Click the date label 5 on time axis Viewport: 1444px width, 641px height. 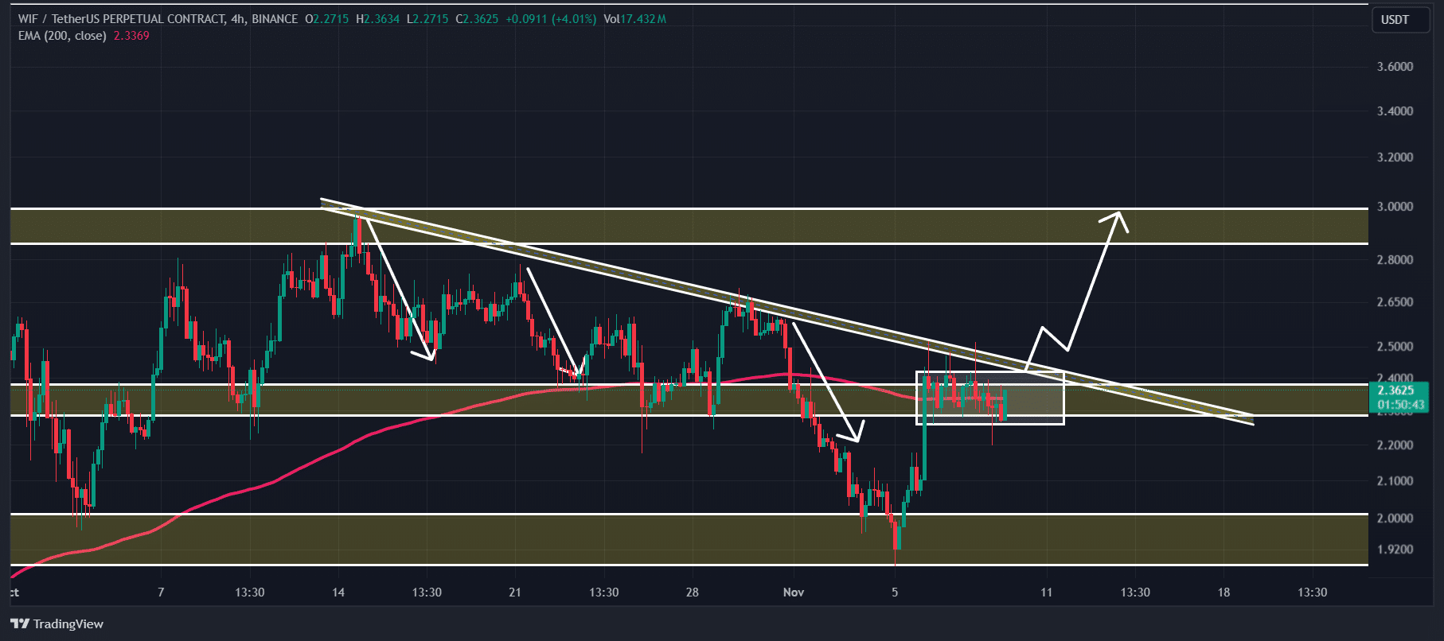pyautogui.click(x=895, y=592)
